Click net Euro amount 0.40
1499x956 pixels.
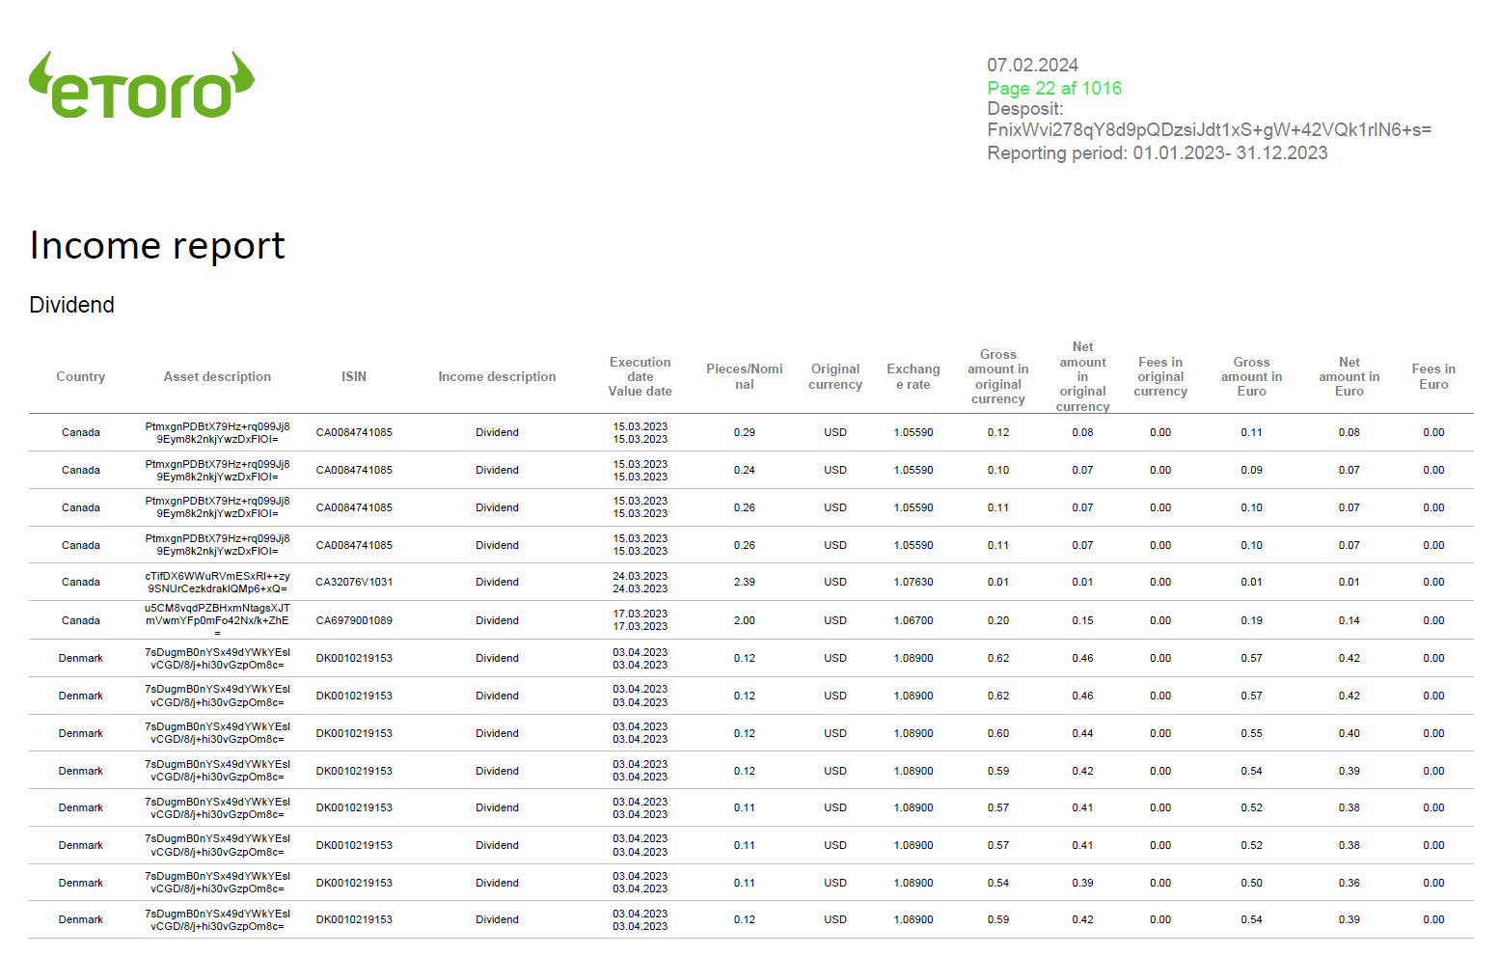(x=1349, y=733)
